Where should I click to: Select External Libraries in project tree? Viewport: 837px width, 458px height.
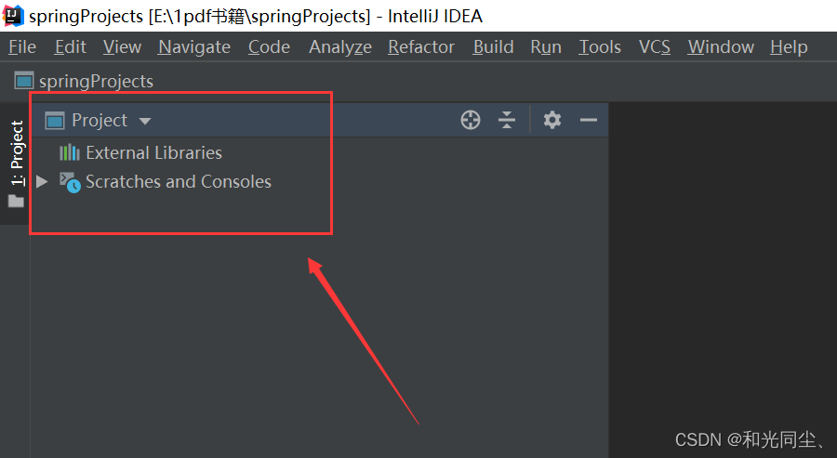153,153
